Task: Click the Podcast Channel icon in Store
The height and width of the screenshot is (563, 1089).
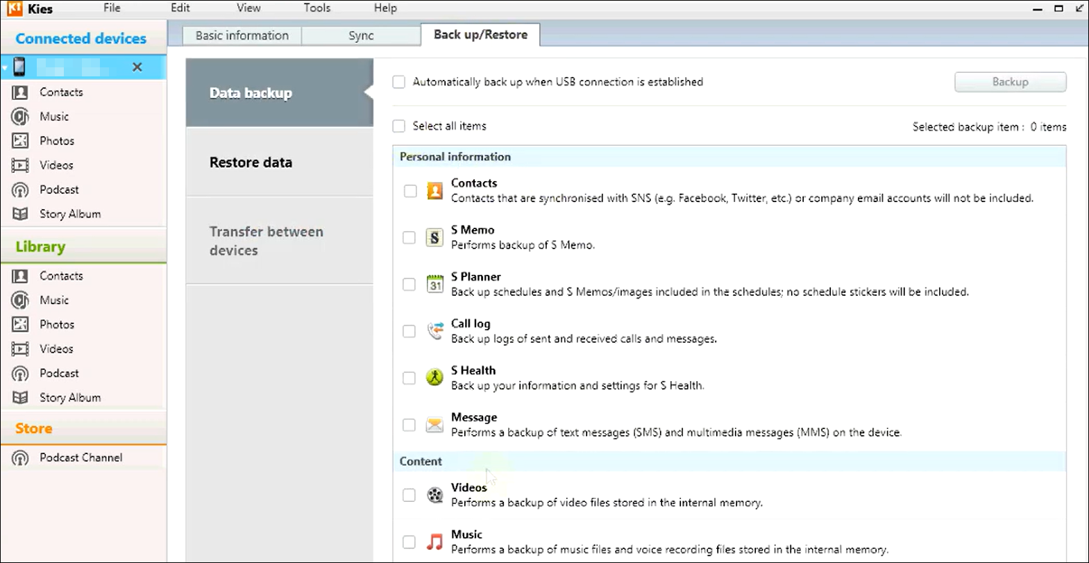Action: click(x=20, y=458)
